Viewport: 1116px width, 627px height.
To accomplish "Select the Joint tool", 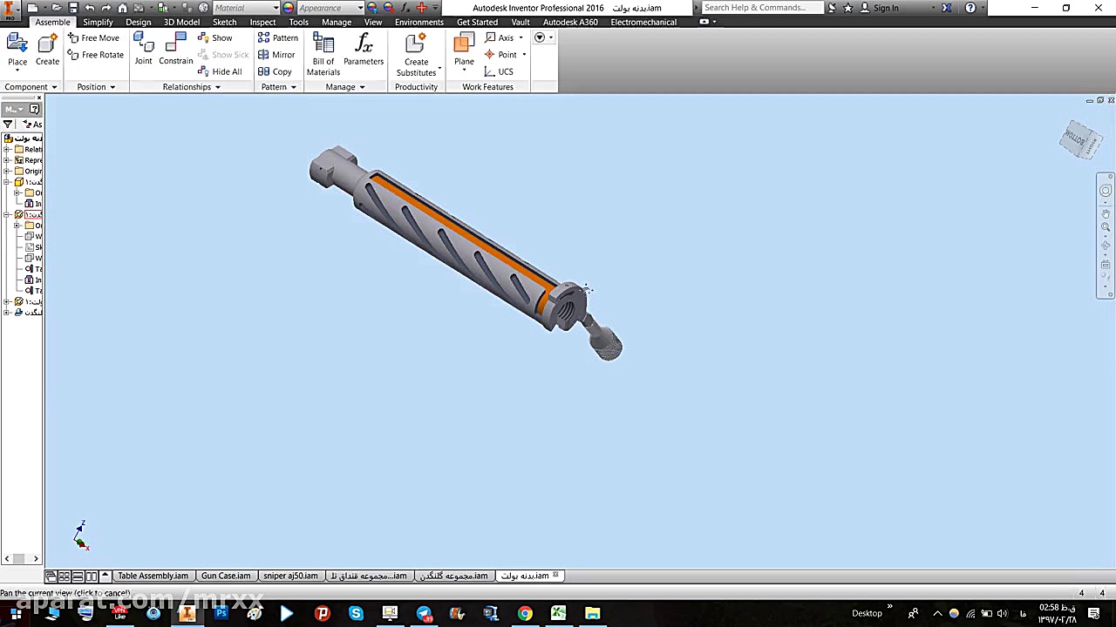I will coord(143,50).
